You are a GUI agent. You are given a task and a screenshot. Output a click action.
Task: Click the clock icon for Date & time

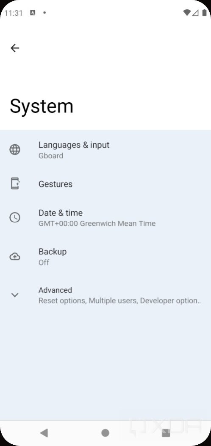click(x=15, y=218)
